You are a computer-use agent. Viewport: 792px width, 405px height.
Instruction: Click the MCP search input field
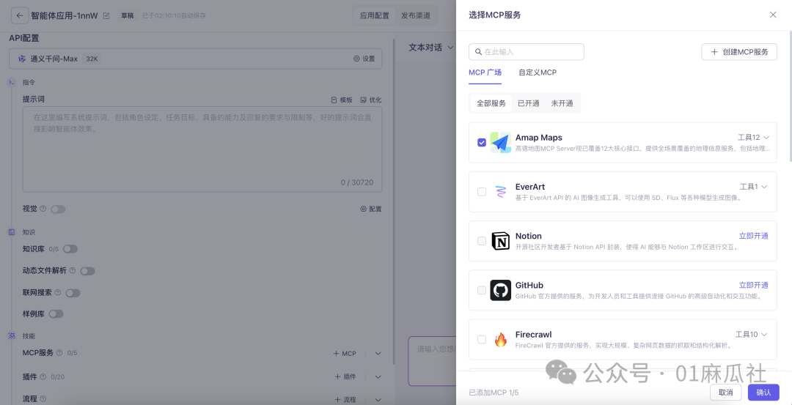[527, 52]
